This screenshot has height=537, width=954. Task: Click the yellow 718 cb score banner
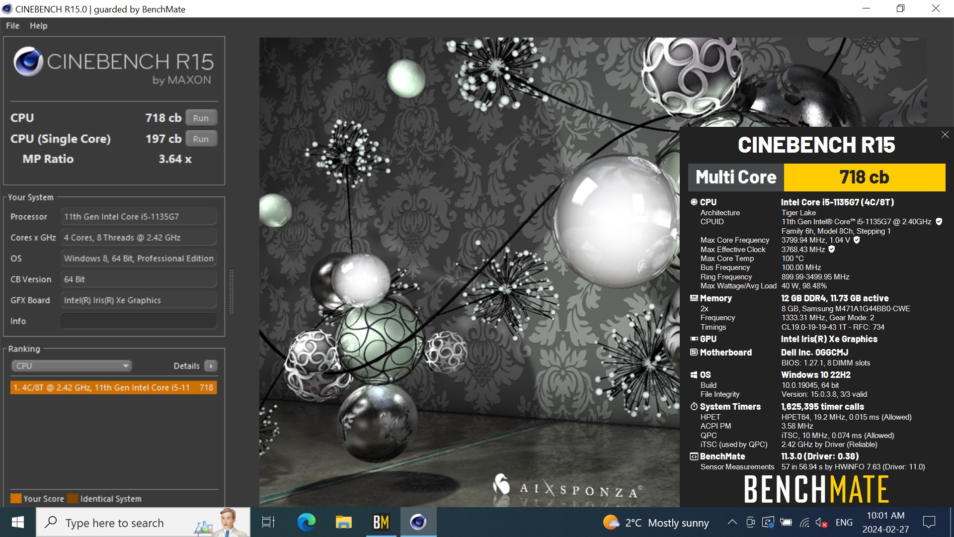click(x=865, y=178)
